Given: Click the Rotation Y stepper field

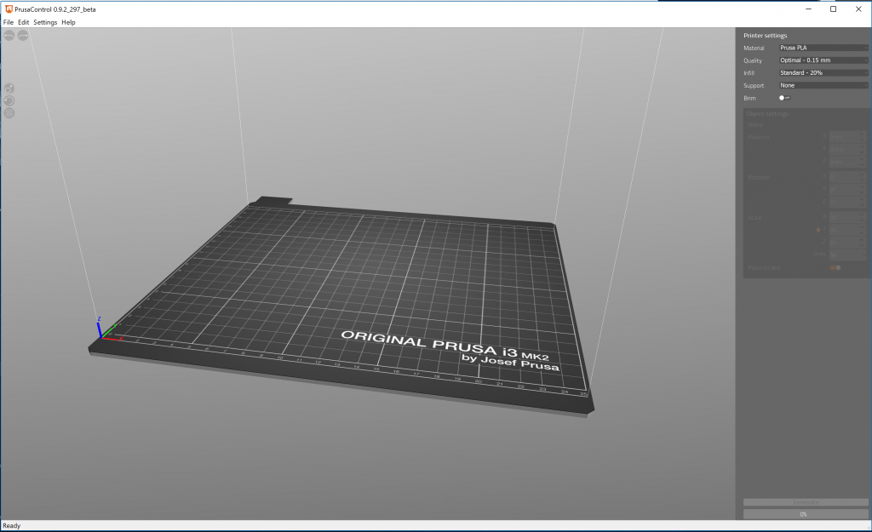Looking at the screenshot, I should tap(848, 190).
